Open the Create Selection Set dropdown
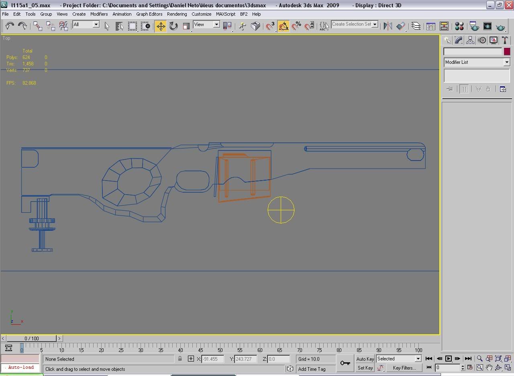Screen dimensions: 514x376 coord(375,24)
